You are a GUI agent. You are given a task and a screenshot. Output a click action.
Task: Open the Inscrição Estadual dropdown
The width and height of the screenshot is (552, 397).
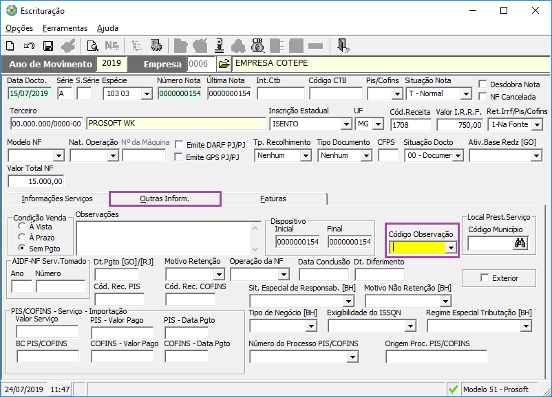point(346,124)
